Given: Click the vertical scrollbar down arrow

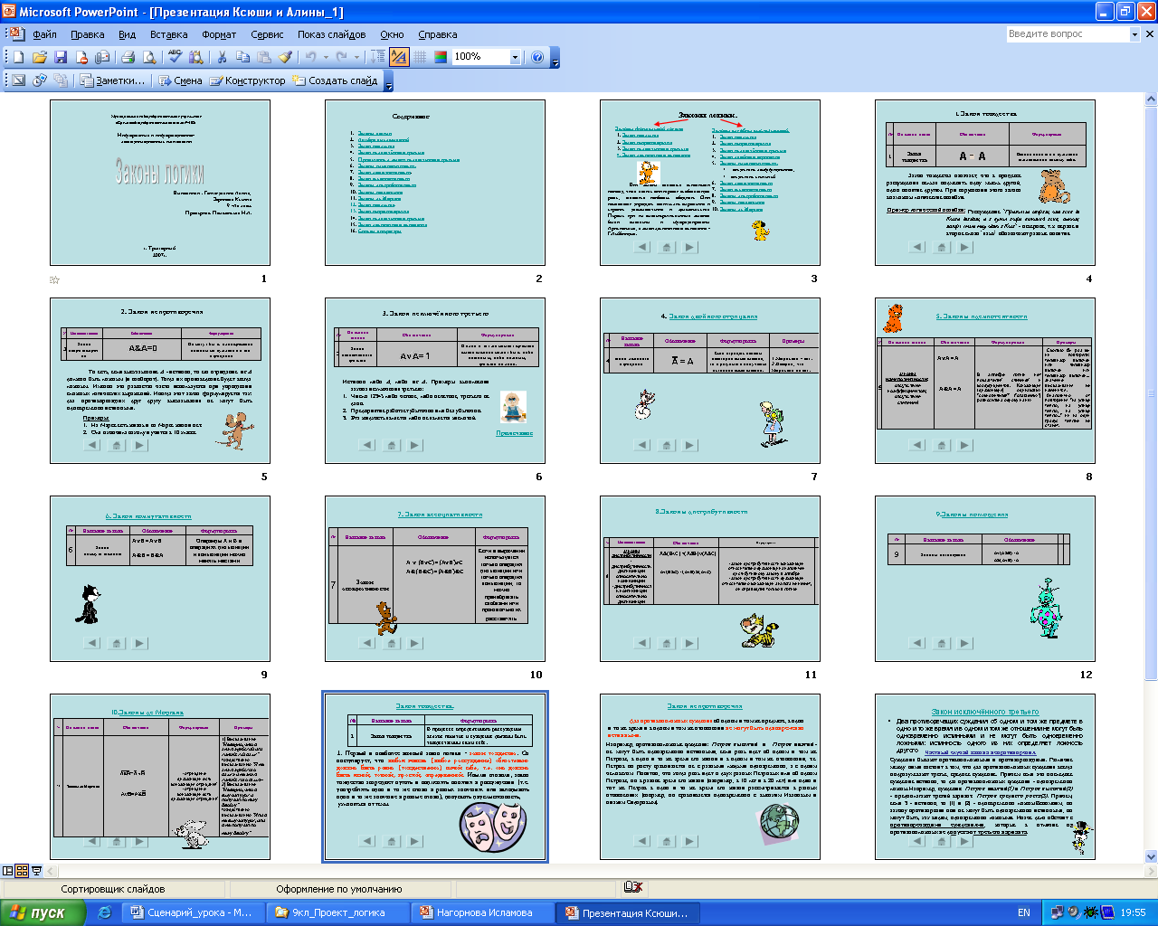Looking at the screenshot, I should coord(1151,856).
